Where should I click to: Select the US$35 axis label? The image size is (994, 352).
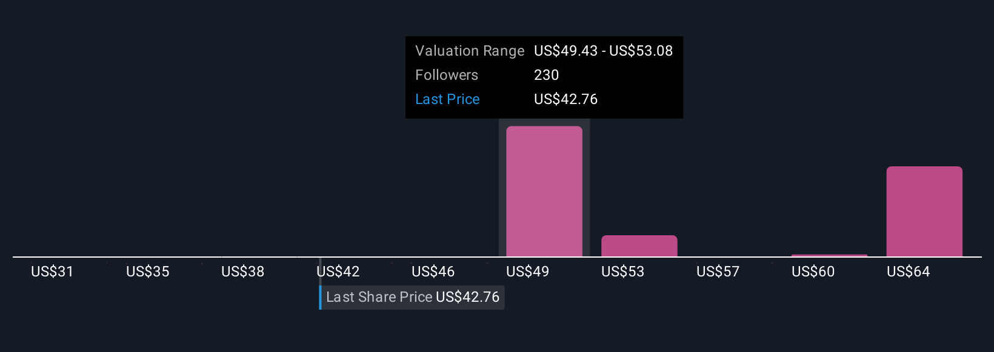coord(147,272)
